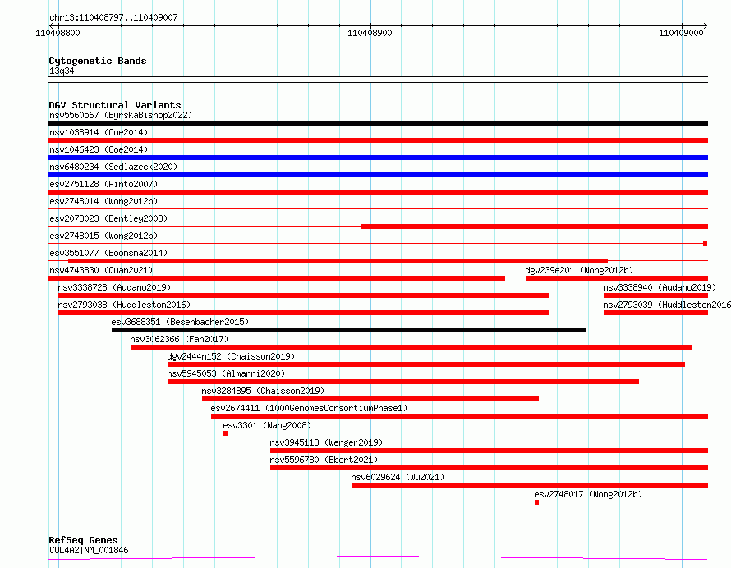
Task: Open esv2748017 (Wong2012b) label
Action: pos(588,494)
